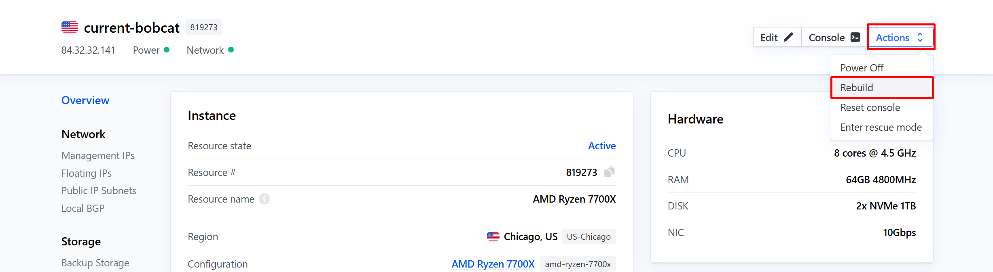Viewport: 993px width, 272px height.
Task: Follow the AMD Ryzen 7700X configuration link
Action: coord(493,264)
